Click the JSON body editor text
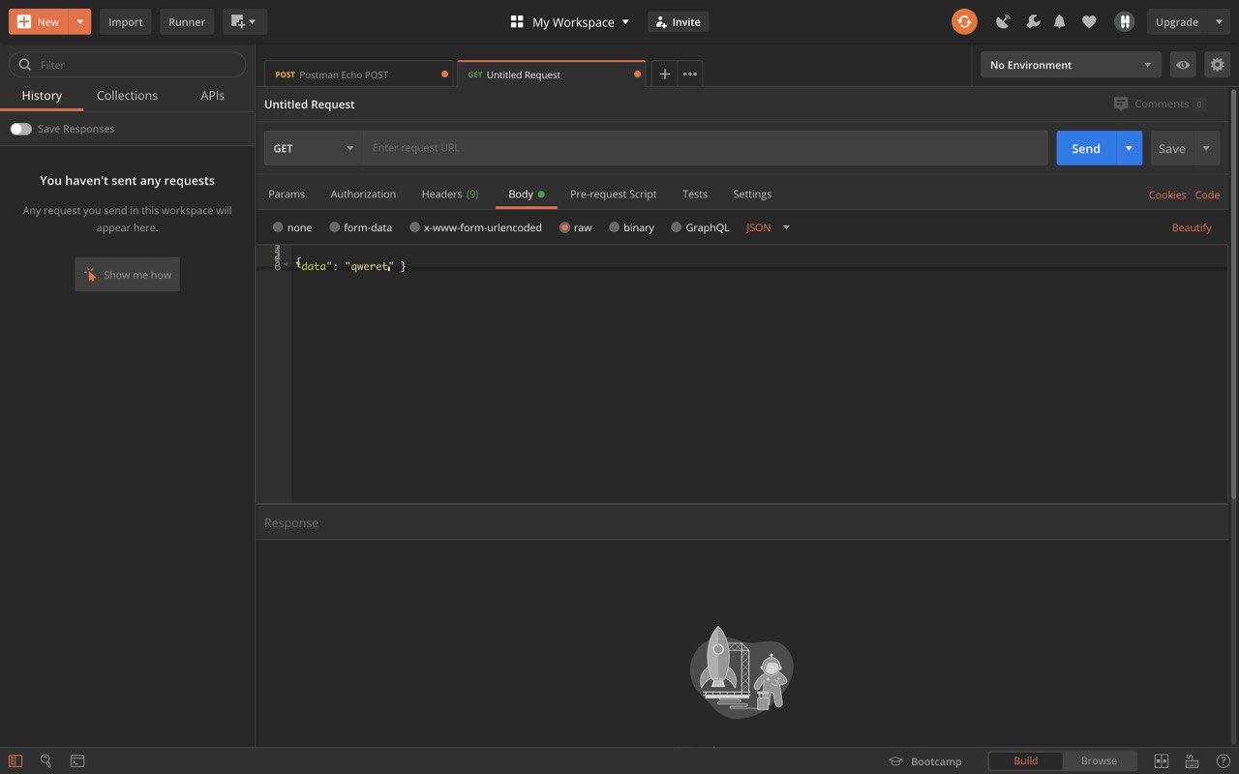1239x774 pixels. [x=350, y=265]
